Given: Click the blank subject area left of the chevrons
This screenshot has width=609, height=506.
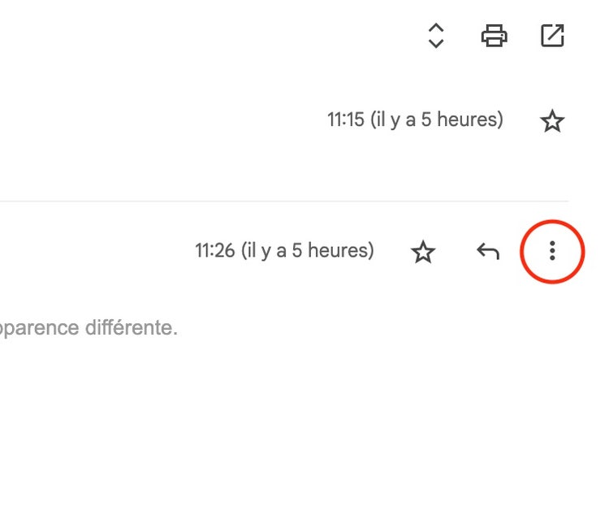Looking at the screenshot, I should 203,36.
